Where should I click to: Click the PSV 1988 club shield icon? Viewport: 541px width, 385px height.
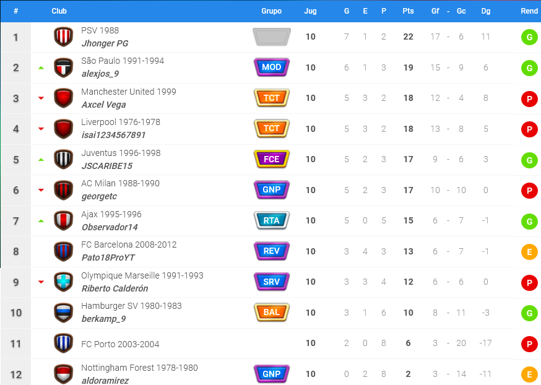coord(64,37)
